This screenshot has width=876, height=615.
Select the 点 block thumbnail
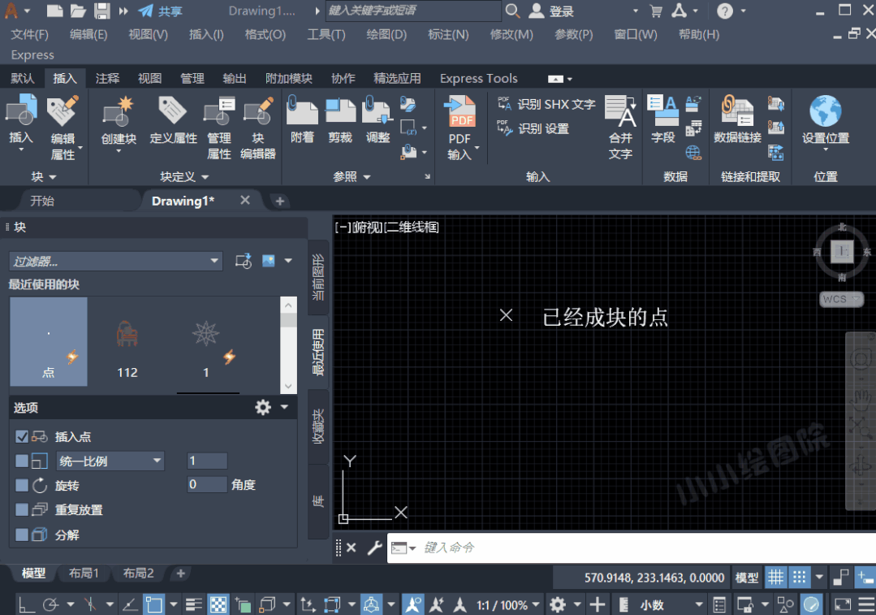(x=49, y=341)
